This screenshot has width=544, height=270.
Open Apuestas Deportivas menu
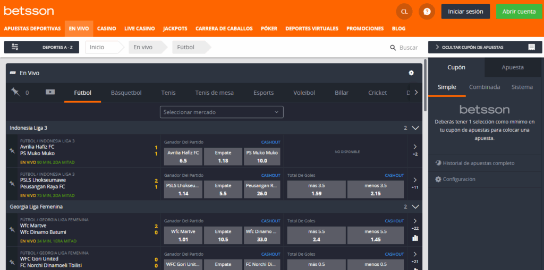pos(32,29)
